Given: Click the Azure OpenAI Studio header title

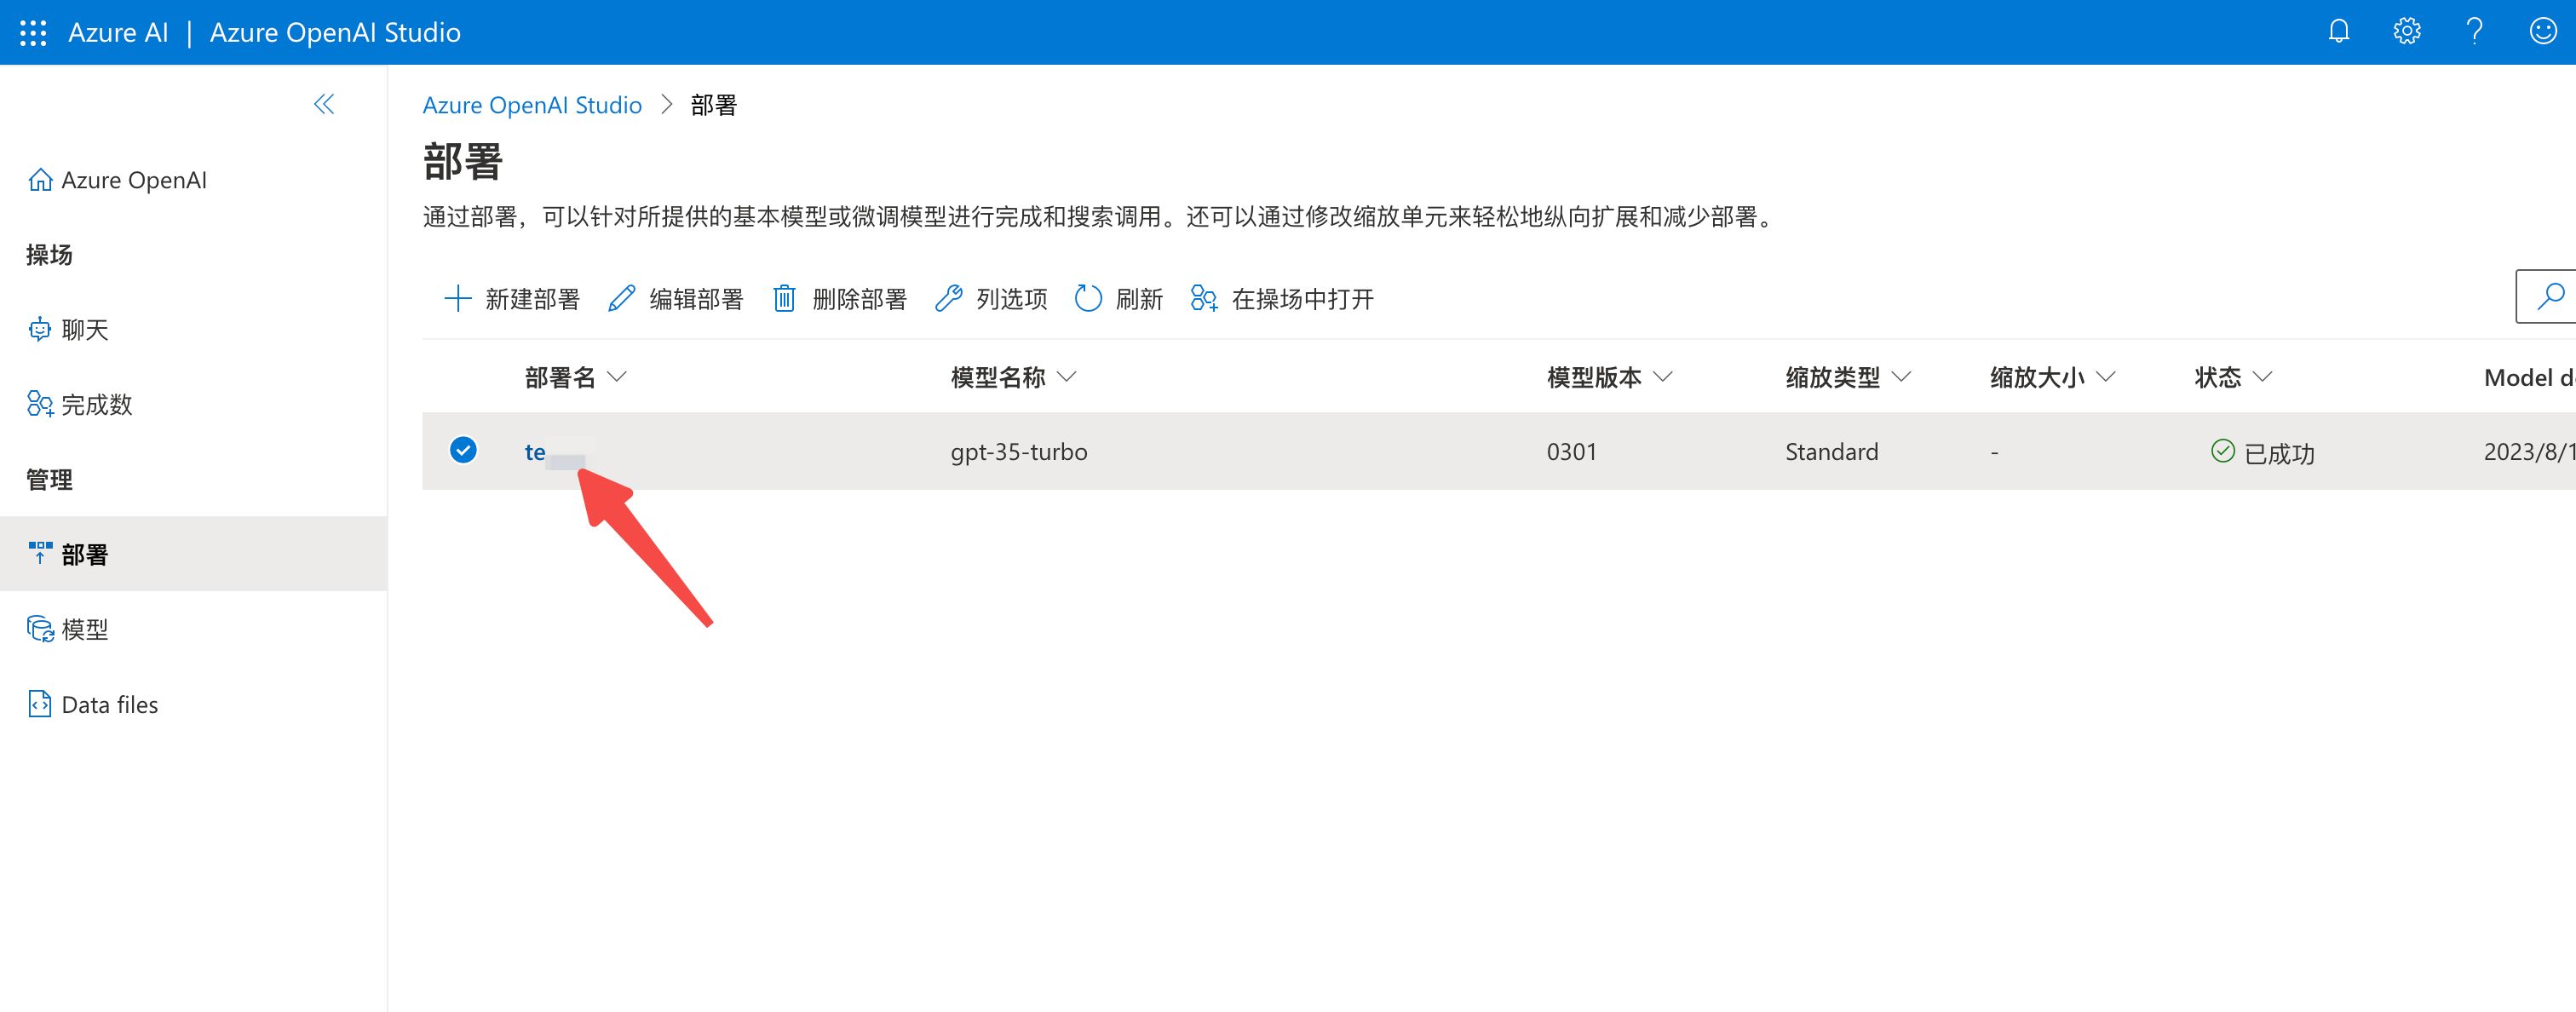Looking at the screenshot, I should pos(335,33).
